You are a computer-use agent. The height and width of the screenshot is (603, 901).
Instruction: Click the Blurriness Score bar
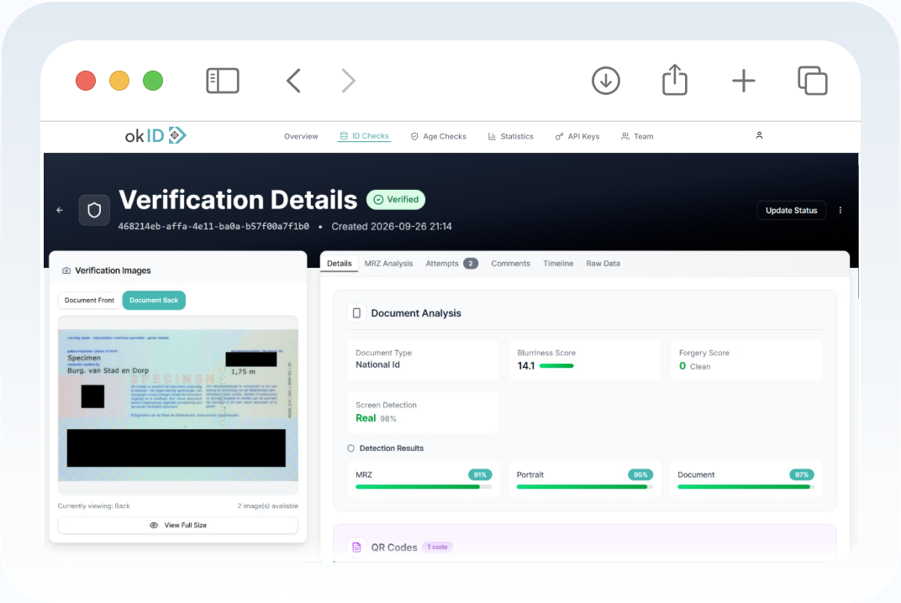tap(556, 366)
